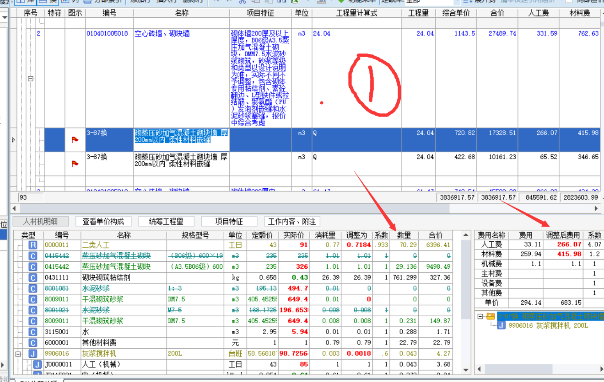604x382 pixels.
Task: Click the 调整为 column header
Action: pos(356,235)
